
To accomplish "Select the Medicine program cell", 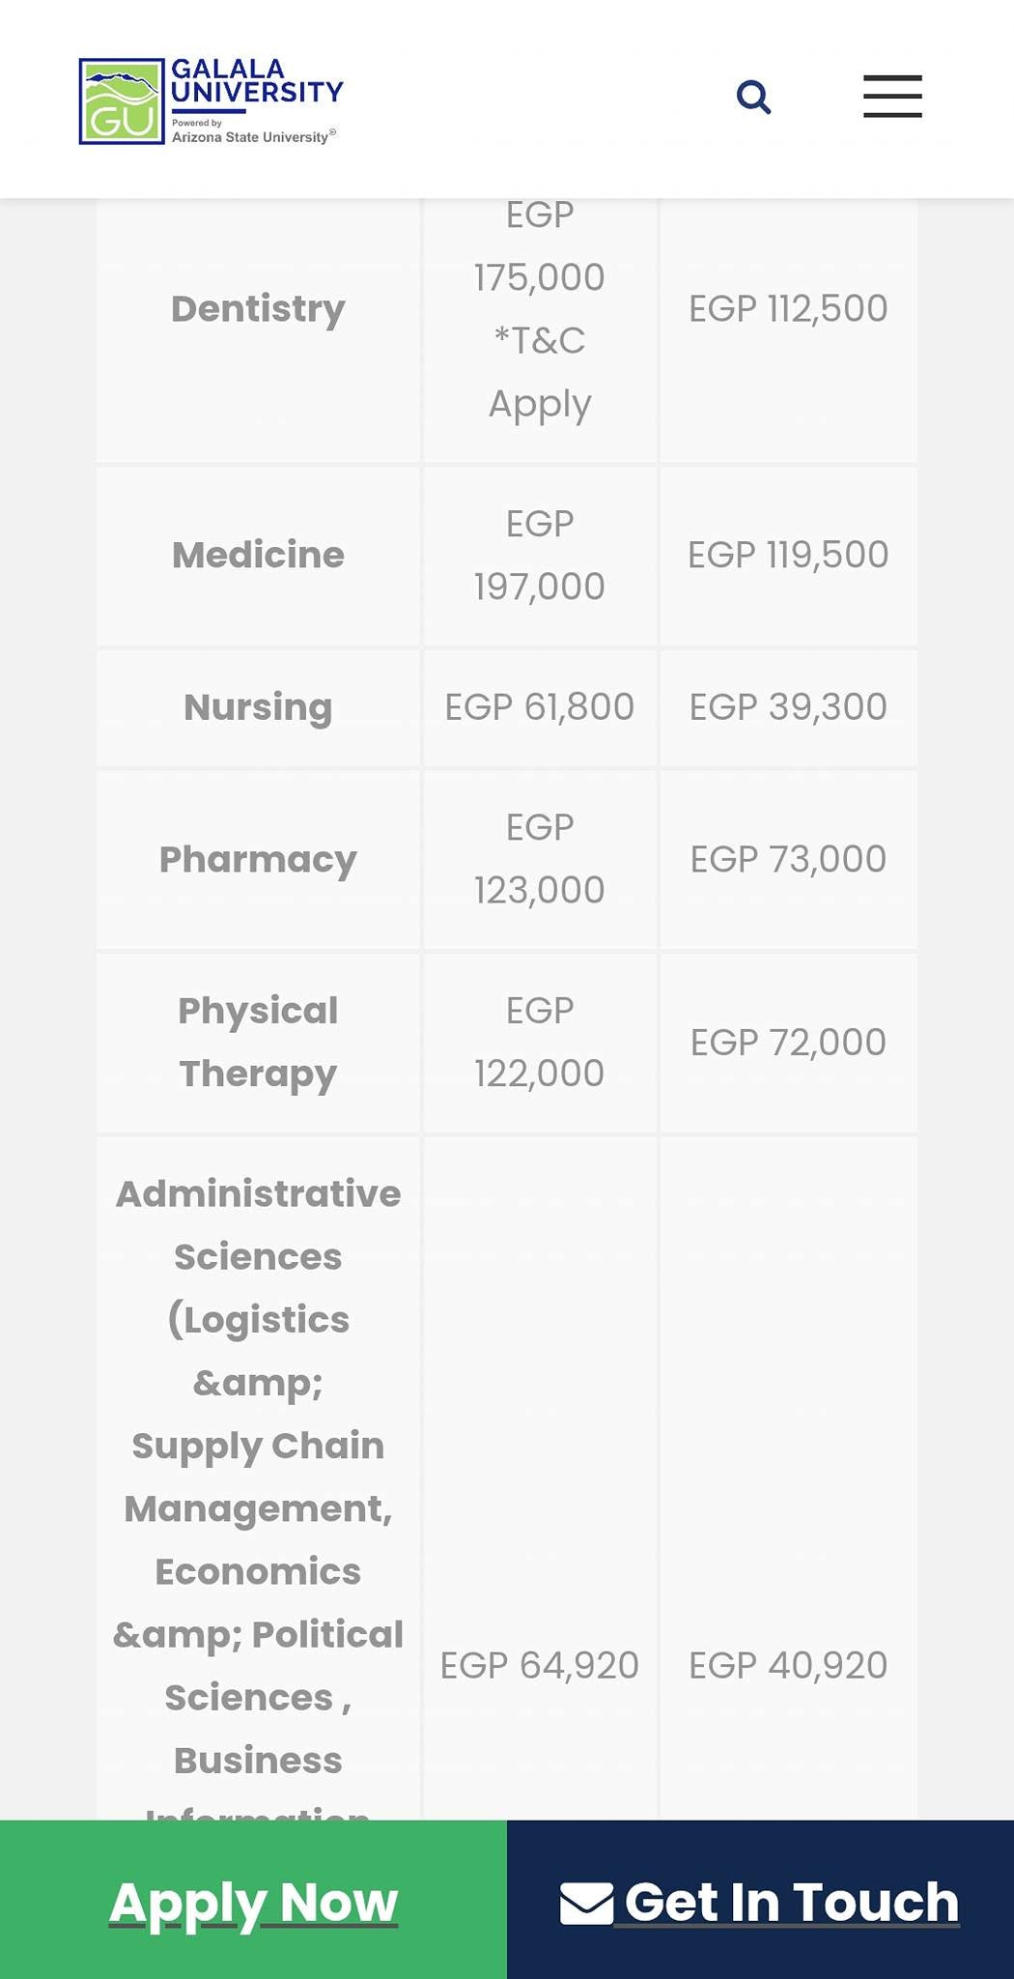I will coord(258,556).
